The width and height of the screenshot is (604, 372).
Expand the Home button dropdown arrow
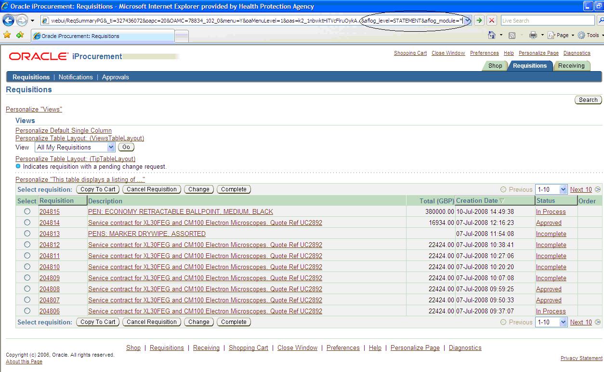tap(501, 35)
